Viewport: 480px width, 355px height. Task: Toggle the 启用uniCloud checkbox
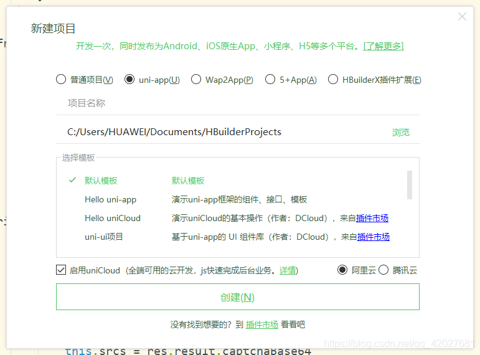(x=61, y=270)
